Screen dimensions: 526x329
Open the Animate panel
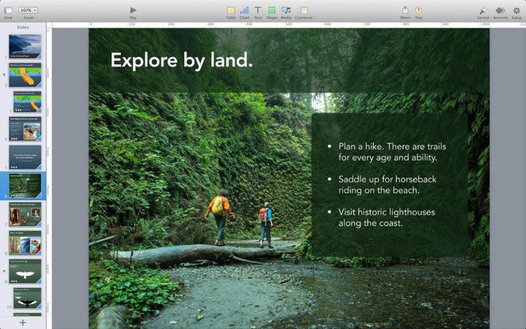pyautogui.click(x=500, y=11)
